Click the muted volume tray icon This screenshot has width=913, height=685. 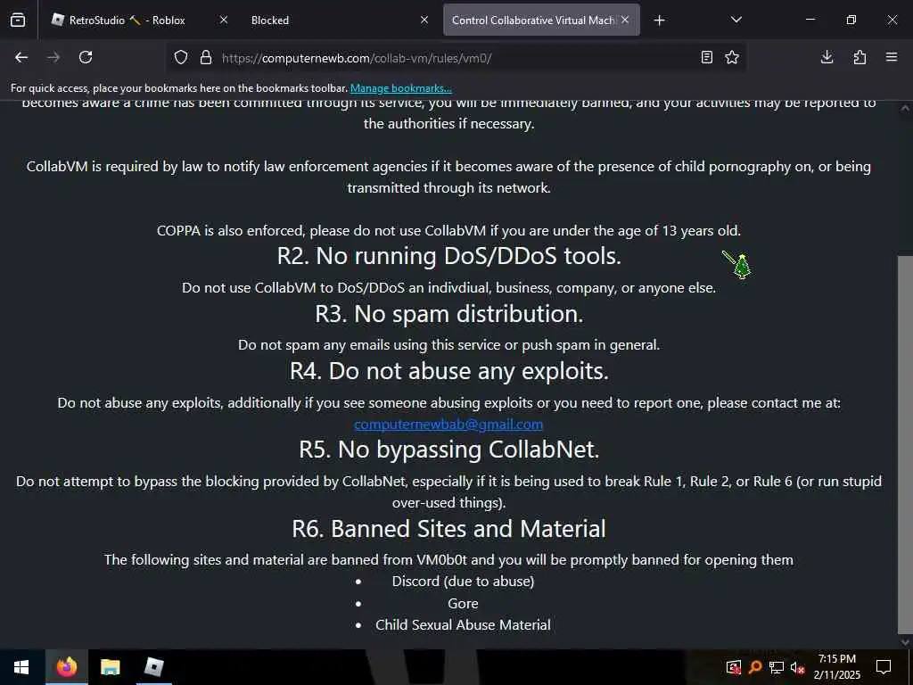[x=798, y=667]
